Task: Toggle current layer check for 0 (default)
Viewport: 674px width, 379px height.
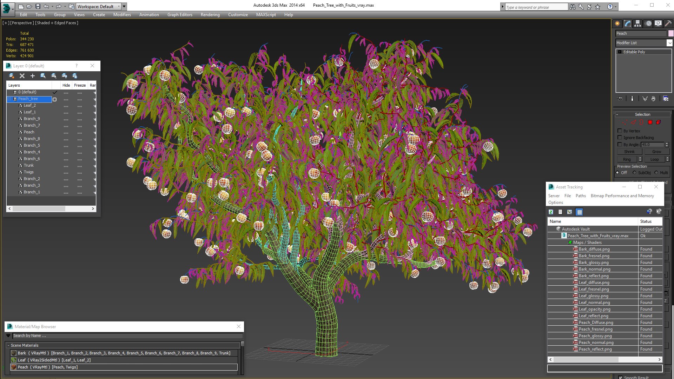Action: pyautogui.click(x=54, y=92)
